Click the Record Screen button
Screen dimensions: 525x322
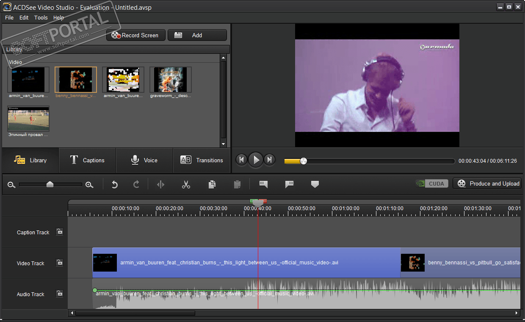[135, 35]
